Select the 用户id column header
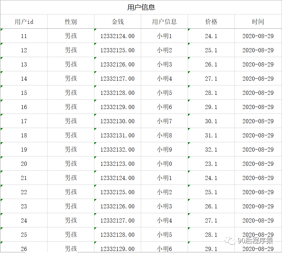Image resolution: width=282 pixels, height=253 pixels. tap(24, 21)
